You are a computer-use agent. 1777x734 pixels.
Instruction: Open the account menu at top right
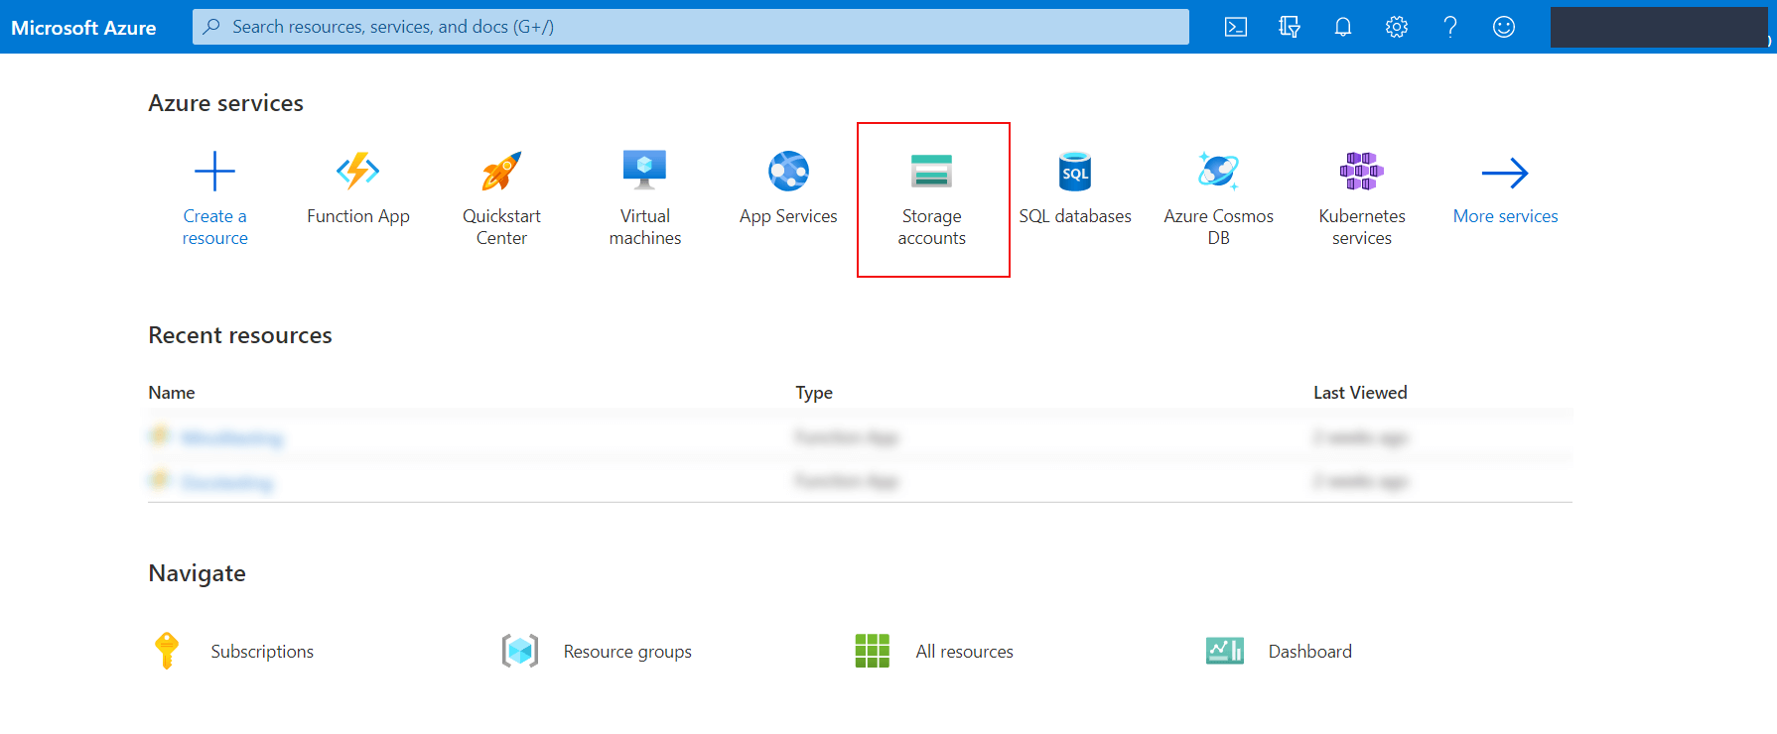1660,27
